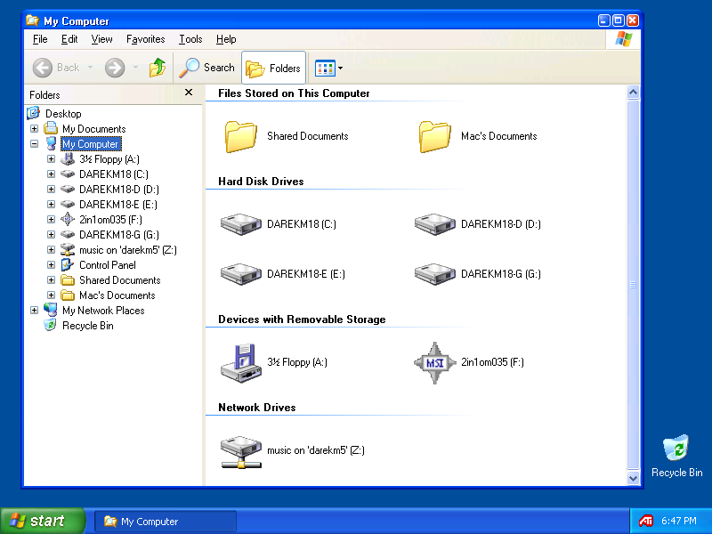Go up one folder level
The image size is (712, 534).
tap(158, 68)
